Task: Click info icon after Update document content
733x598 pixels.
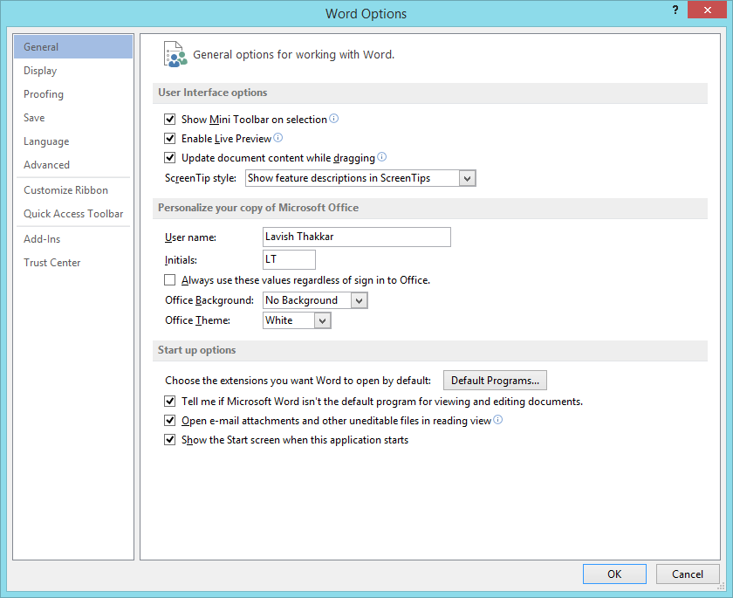Action: (381, 158)
